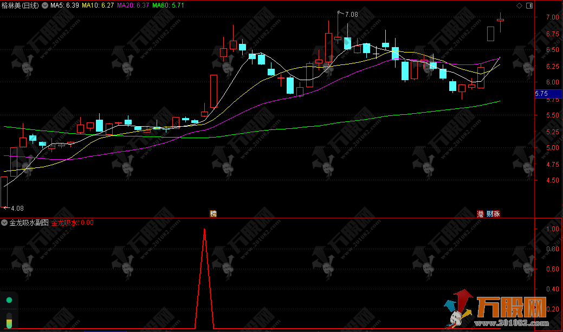Click the 金龙吸水副图 indicator name
Viewport: 563px width, 332px height.
(x=29, y=223)
